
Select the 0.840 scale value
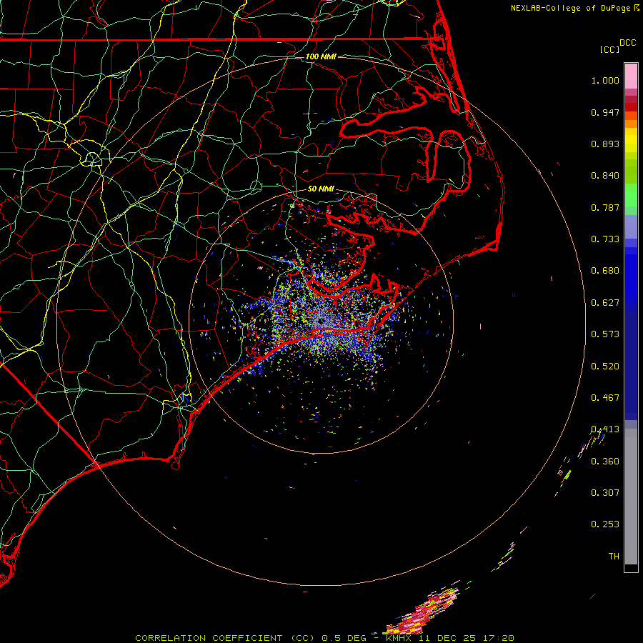coord(605,176)
